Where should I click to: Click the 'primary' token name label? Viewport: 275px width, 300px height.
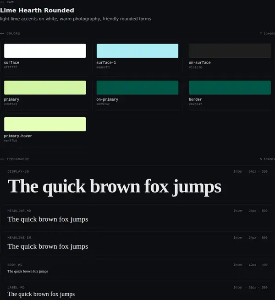tap(11, 99)
